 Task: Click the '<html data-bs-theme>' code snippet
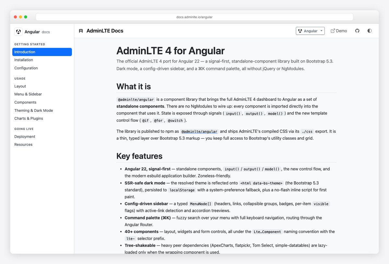pos(261,183)
